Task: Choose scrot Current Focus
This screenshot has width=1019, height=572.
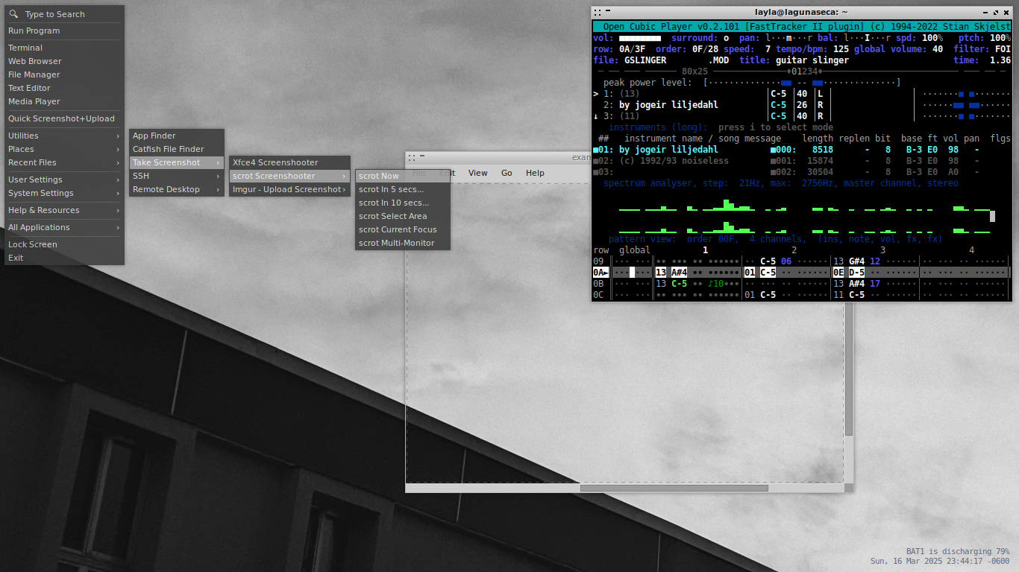Action: (x=403, y=229)
